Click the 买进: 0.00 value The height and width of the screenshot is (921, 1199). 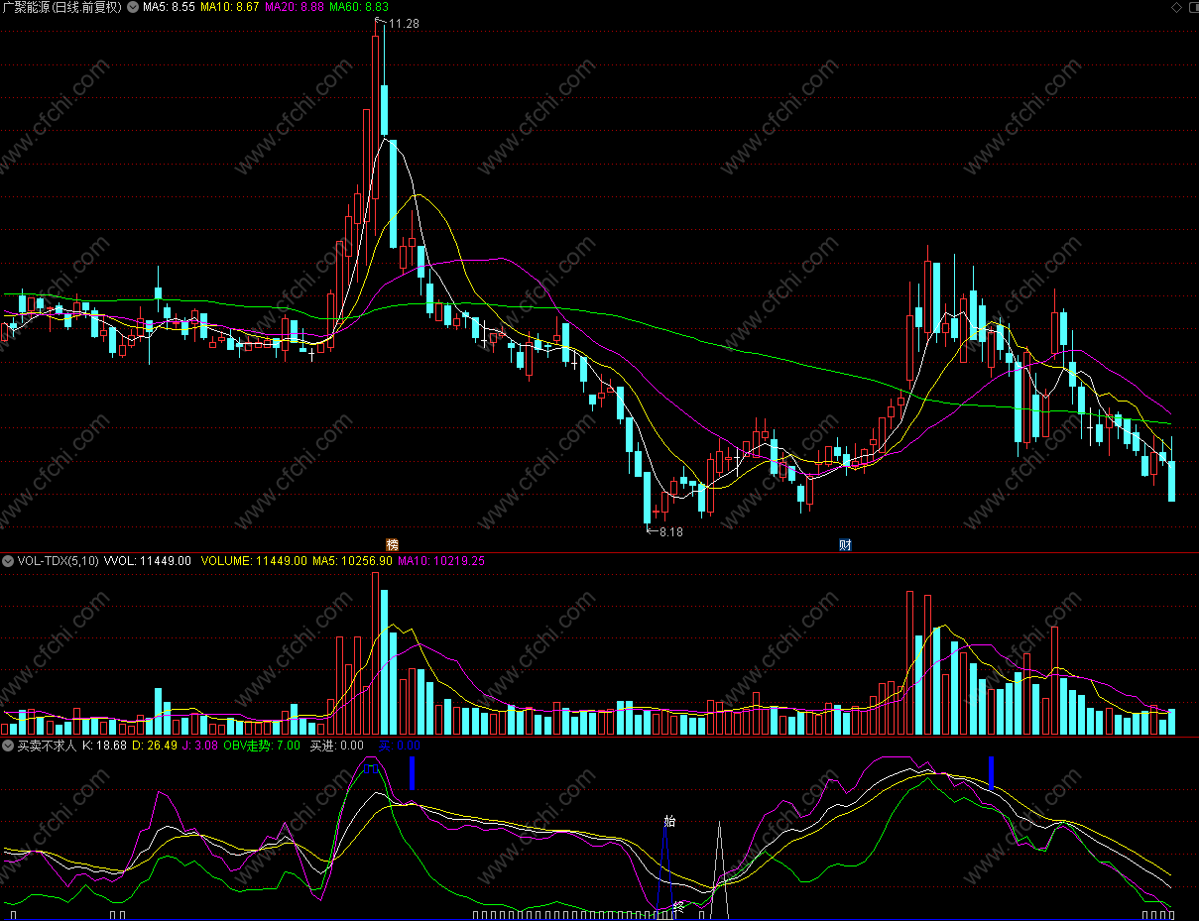[336, 746]
